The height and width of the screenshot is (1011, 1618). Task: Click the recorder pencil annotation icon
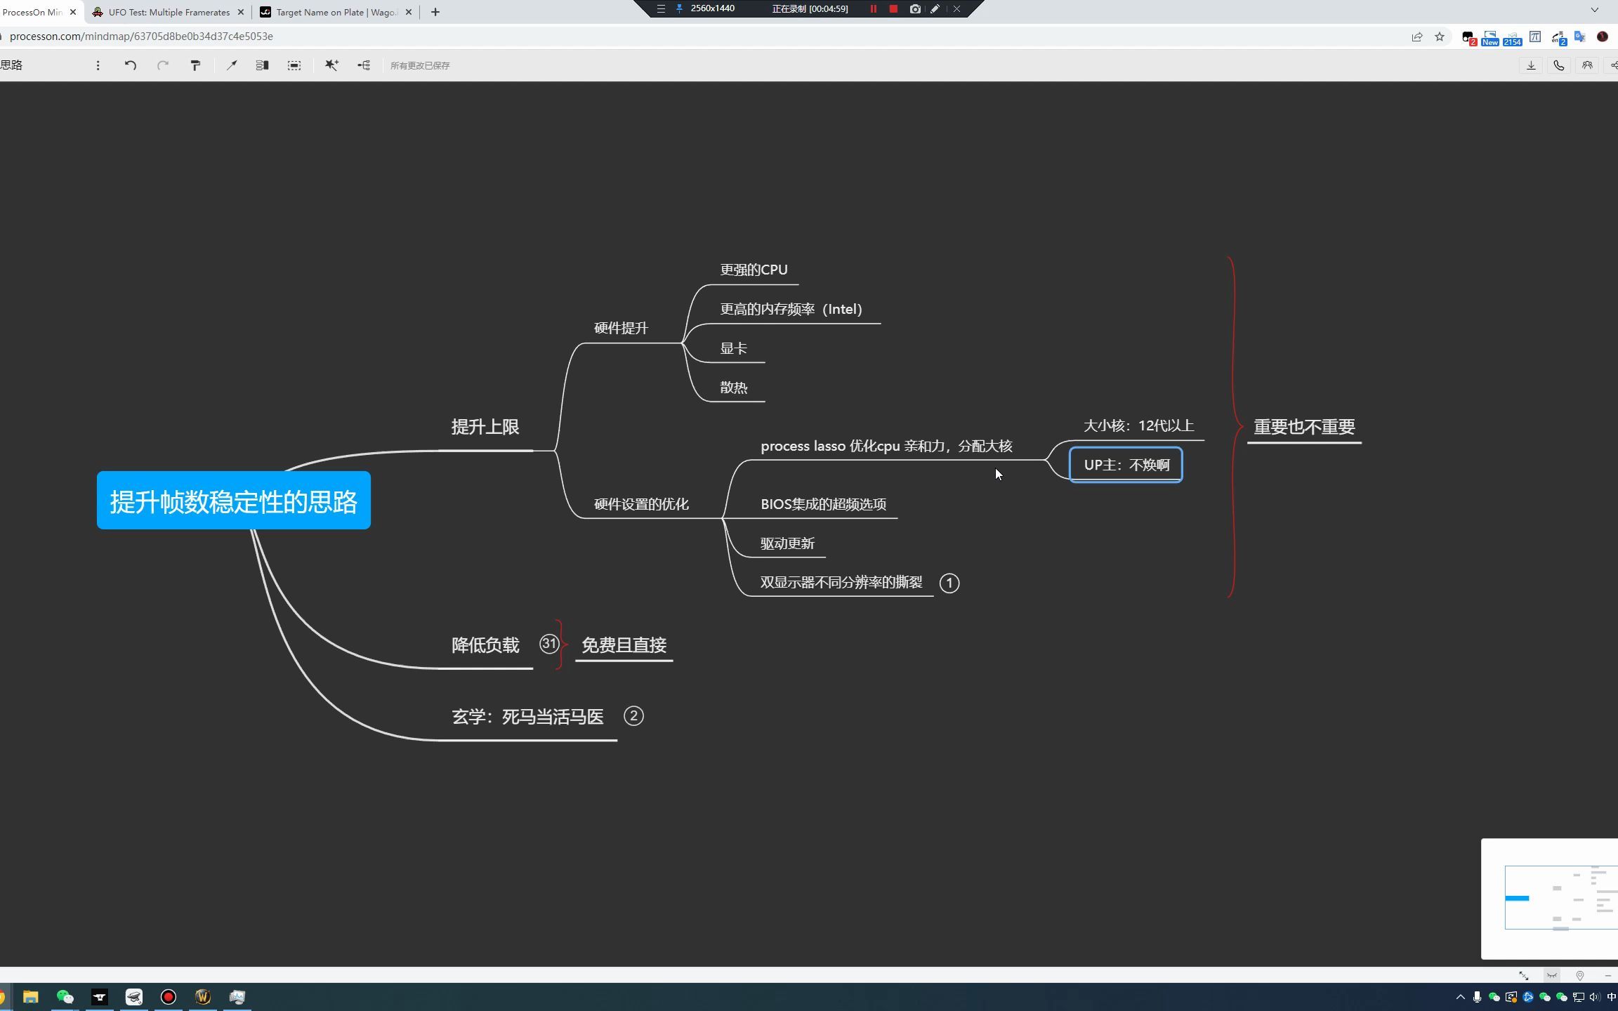[x=935, y=9]
